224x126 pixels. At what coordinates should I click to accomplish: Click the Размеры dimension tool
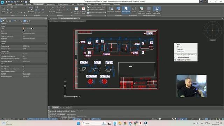point(31,10)
